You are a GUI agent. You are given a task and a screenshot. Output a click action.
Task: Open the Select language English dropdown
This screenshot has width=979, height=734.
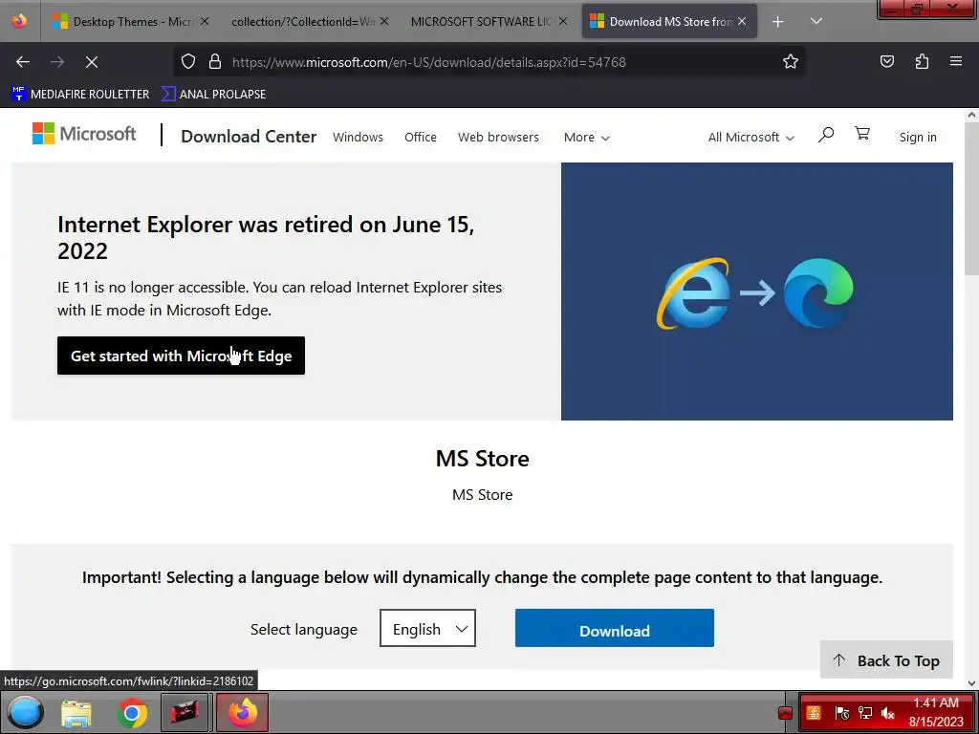pos(427,629)
